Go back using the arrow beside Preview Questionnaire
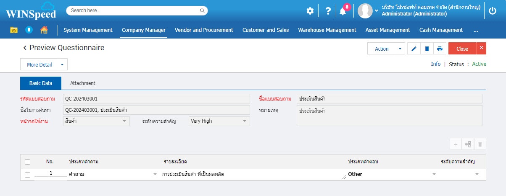 (x=25, y=48)
